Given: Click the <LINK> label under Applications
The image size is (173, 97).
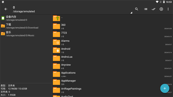Looking at the screenshot, I should point(64,76).
